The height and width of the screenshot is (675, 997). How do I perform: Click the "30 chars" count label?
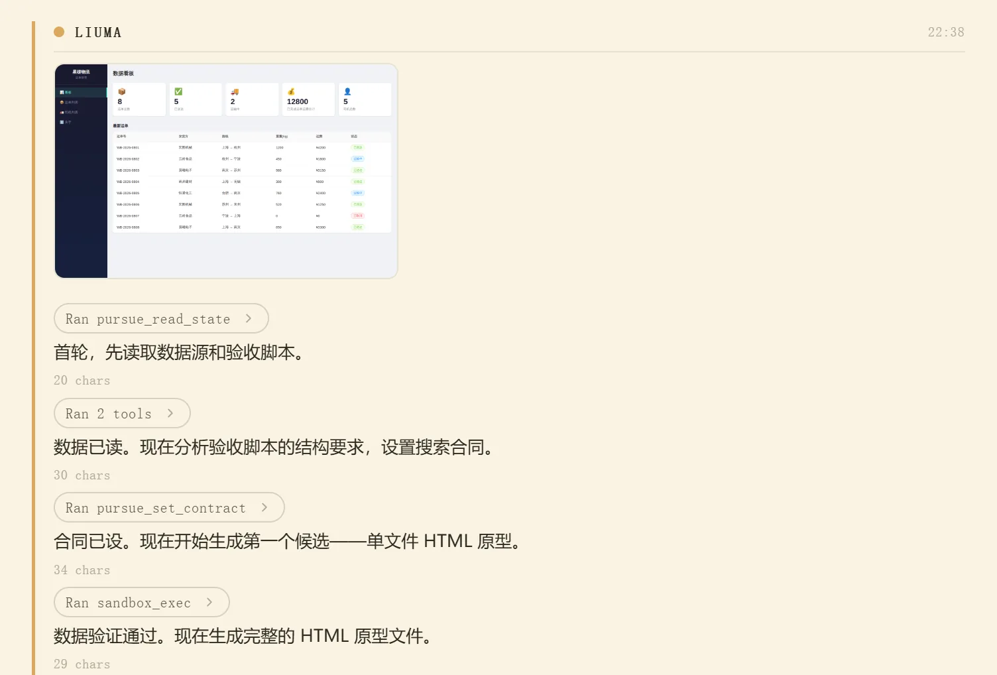(82, 475)
